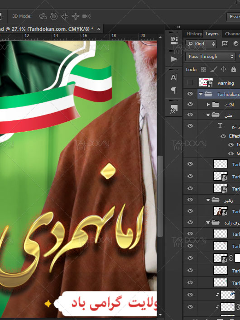
Task: Select the warning layer name
Action: click(x=226, y=83)
